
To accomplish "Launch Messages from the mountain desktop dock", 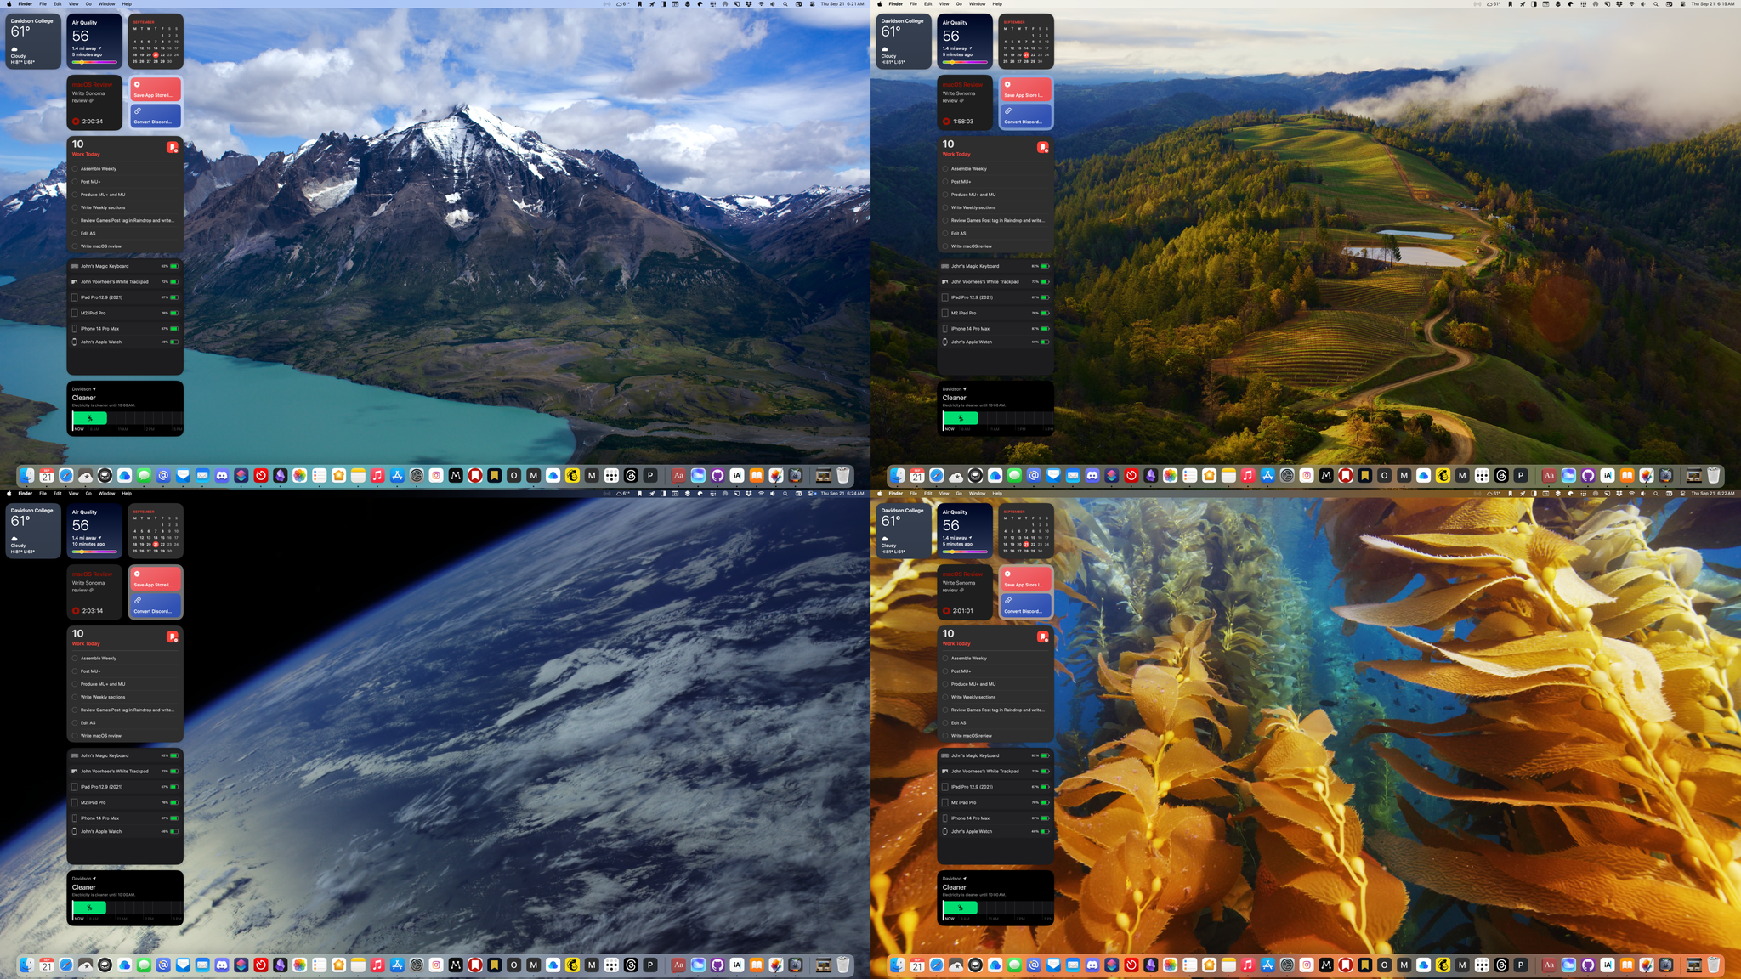I will pos(145,476).
